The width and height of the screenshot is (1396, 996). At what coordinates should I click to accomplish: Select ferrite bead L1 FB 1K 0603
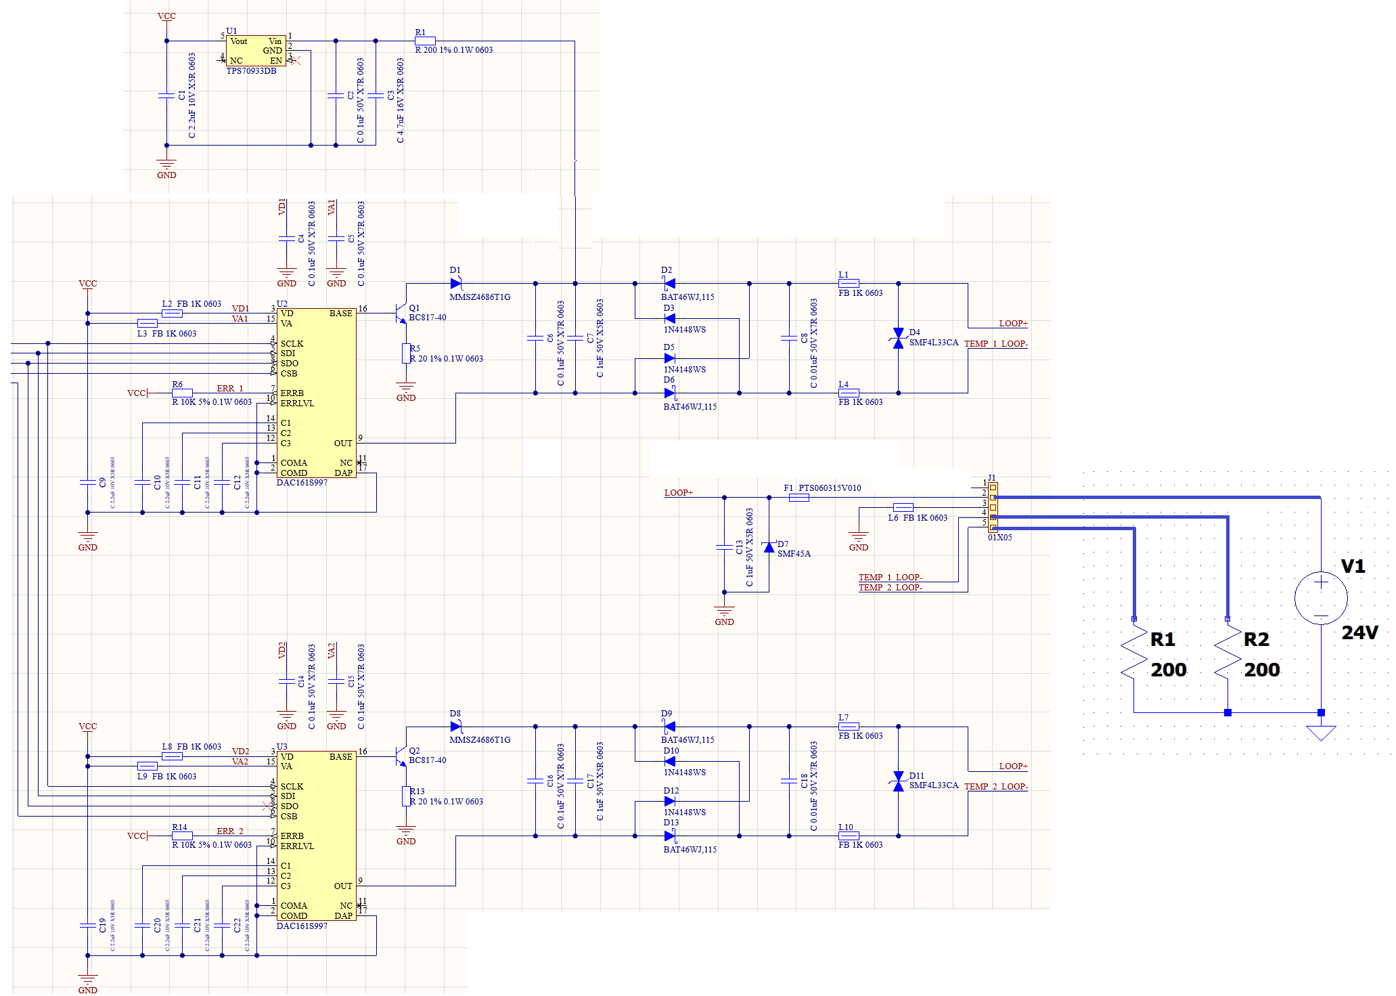tap(849, 284)
